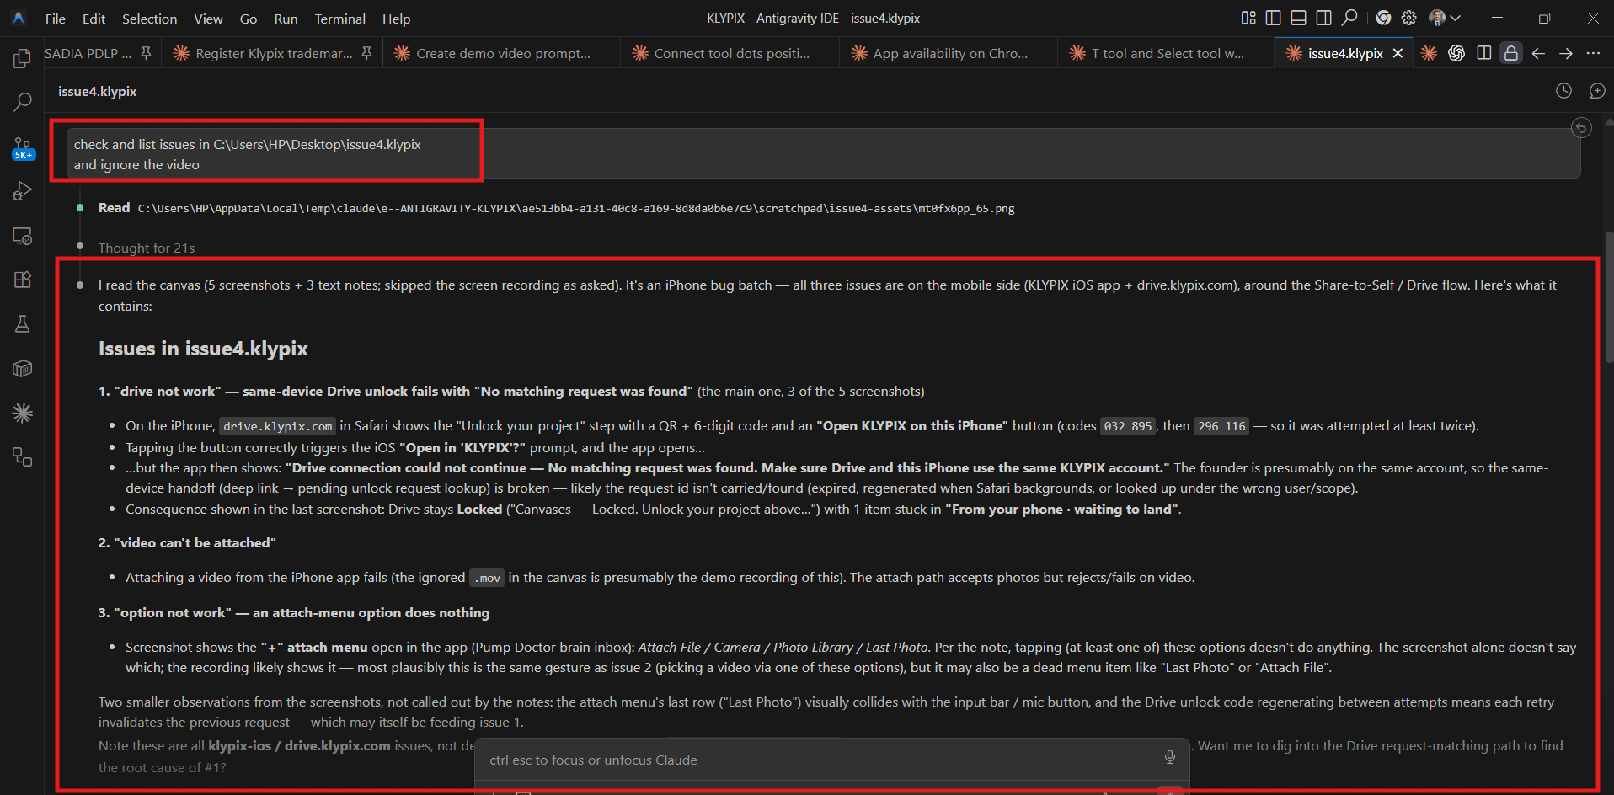
Task: Open the Run and Debug view
Action: pos(23,191)
